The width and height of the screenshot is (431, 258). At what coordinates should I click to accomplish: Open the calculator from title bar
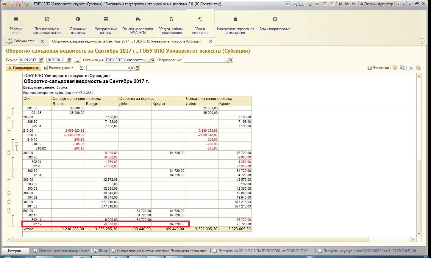coord(325,4)
